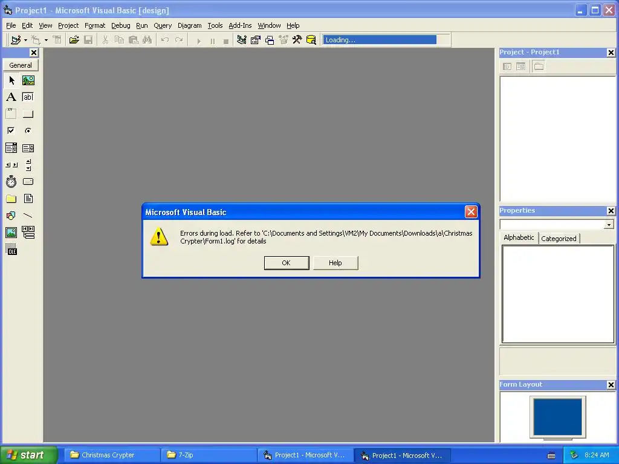Select the DirListBox folder tool
619x464 pixels.
coord(11,198)
